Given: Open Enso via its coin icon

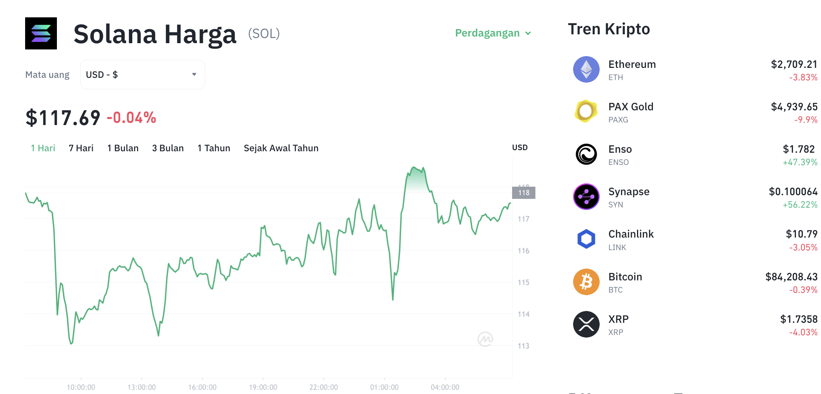Looking at the screenshot, I should point(586,154).
